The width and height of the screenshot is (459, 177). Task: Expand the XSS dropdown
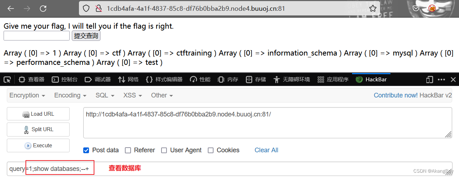click(x=133, y=95)
